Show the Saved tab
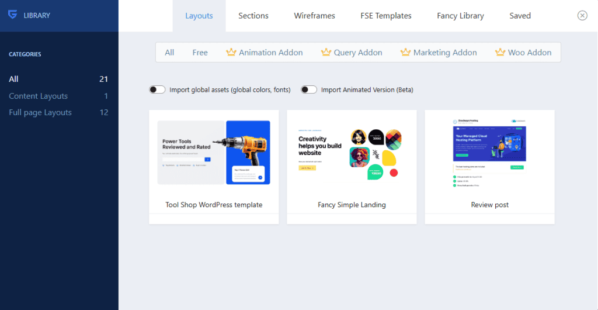The image size is (598, 310). tap(520, 16)
